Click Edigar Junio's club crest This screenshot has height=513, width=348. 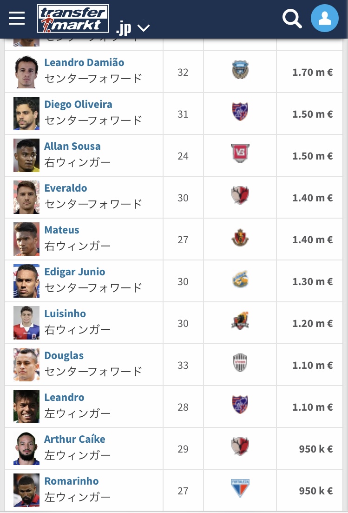pos(240,279)
